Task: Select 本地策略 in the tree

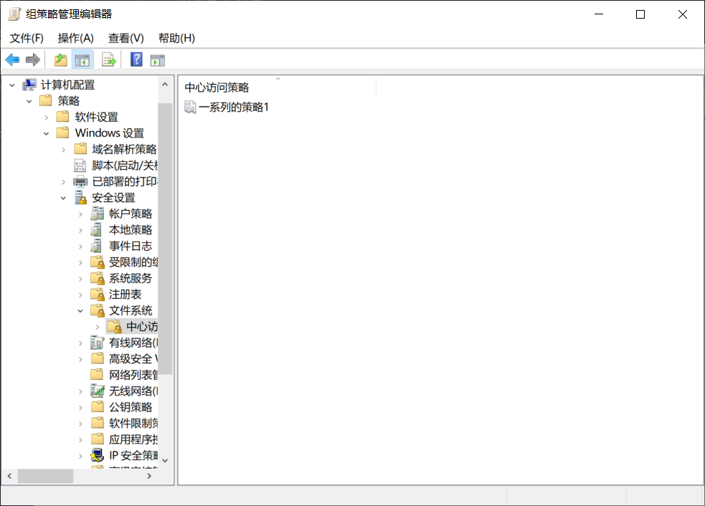Action: 131,230
